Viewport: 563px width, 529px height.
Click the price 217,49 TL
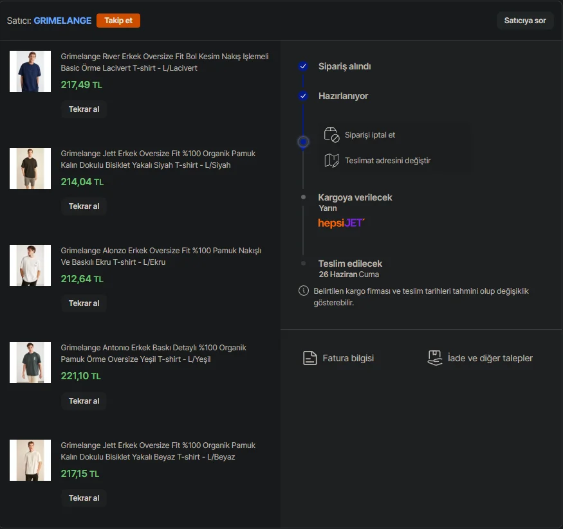click(82, 85)
